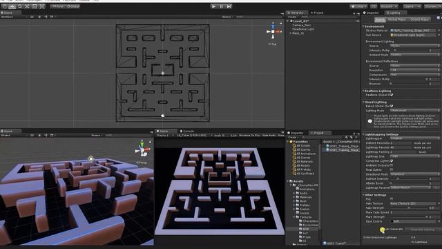
Task: Start Play mode
Action: point(213,6)
